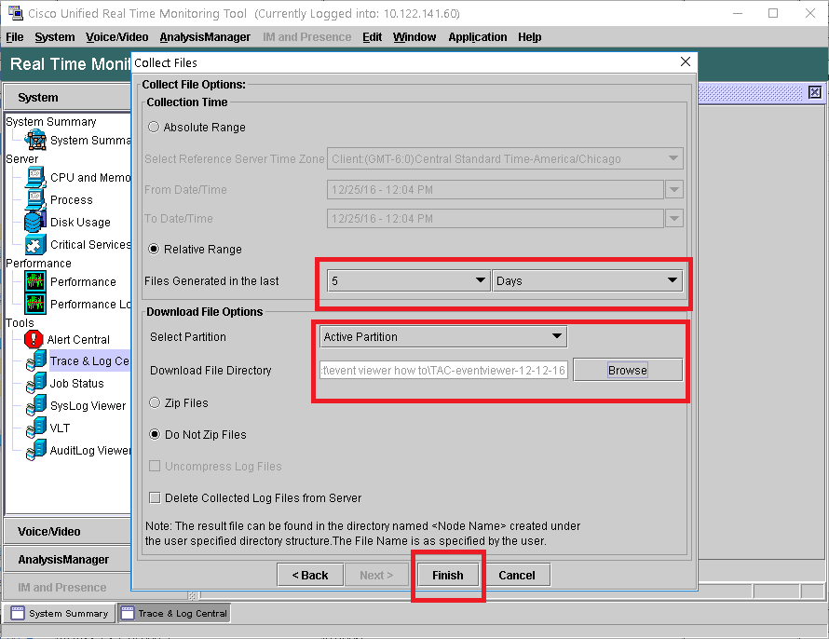829x639 pixels.
Task: Open the System menu
Action: (54, 37)
